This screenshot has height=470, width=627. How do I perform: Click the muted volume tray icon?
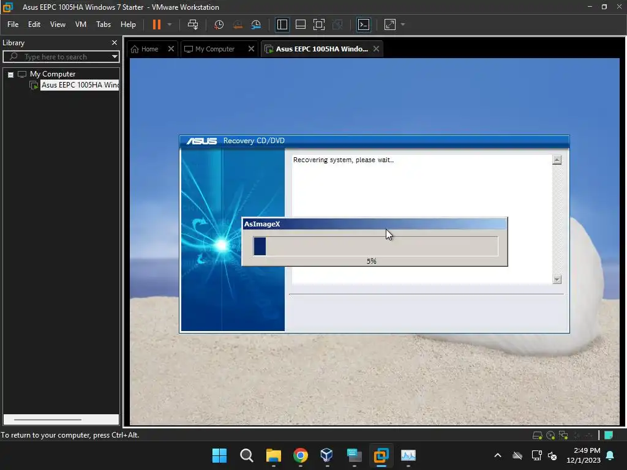coord(552,455)
